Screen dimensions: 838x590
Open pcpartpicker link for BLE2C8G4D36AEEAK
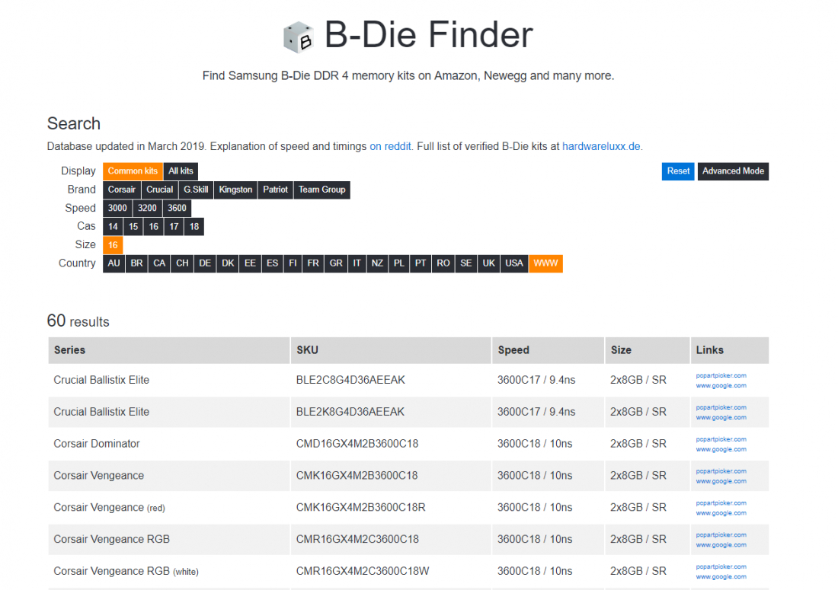721,375
